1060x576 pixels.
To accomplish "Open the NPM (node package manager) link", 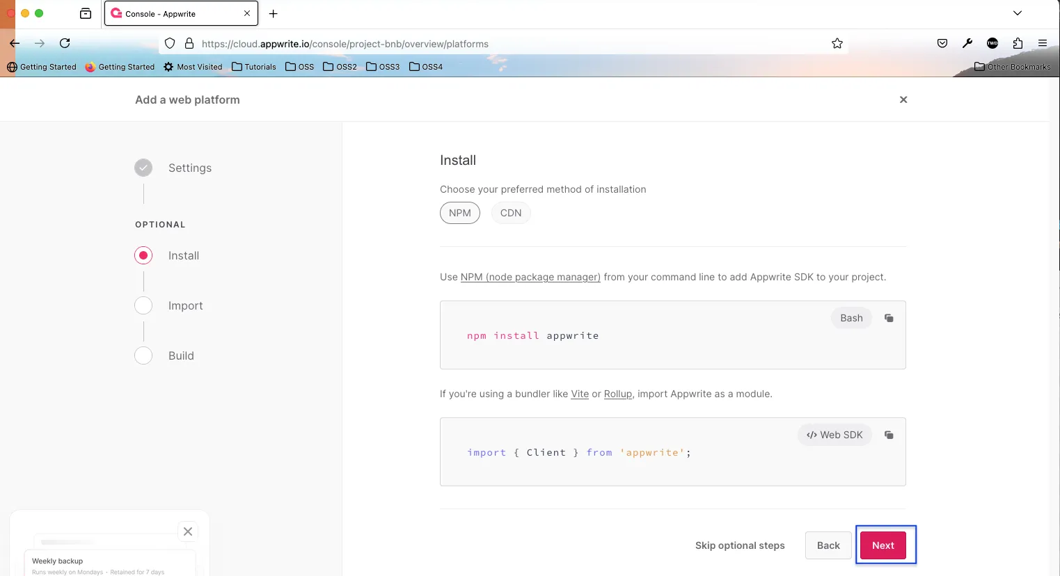I will [530, 277].
